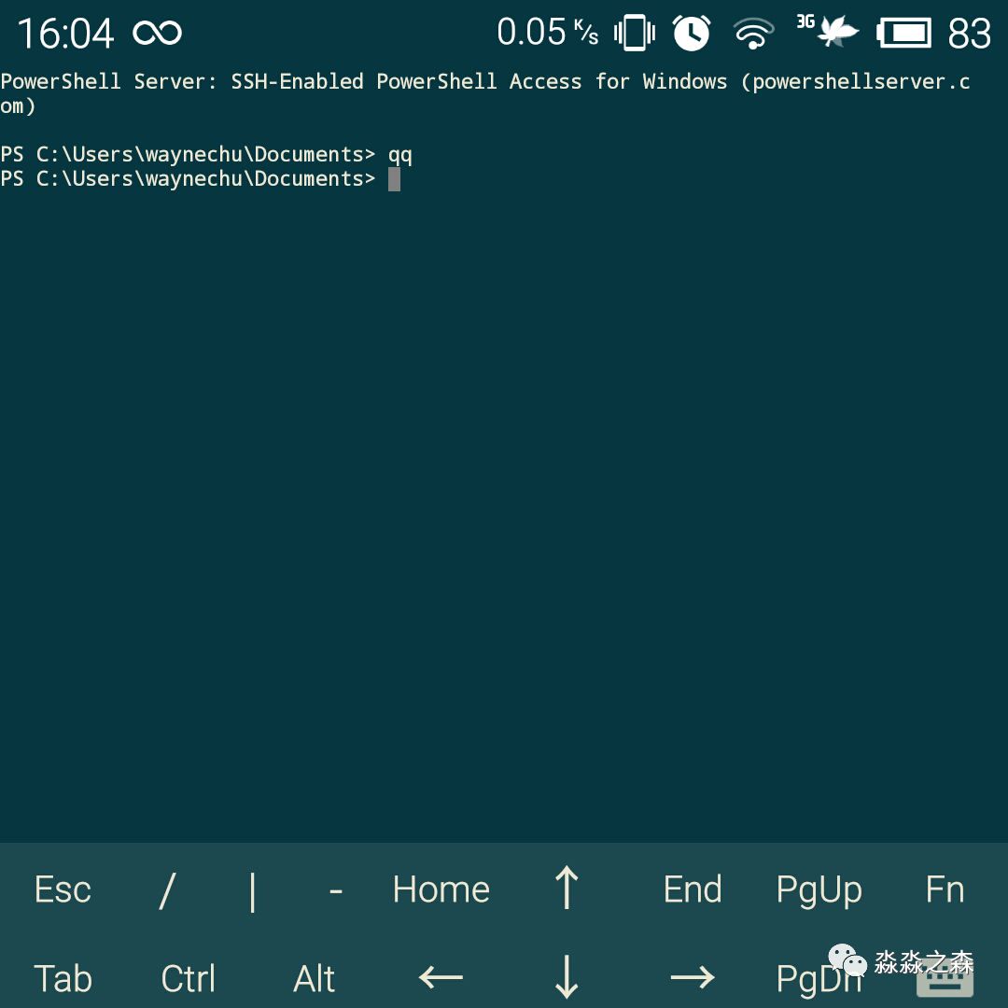Tap the alarm clock status icon

[x=692, y=33]
